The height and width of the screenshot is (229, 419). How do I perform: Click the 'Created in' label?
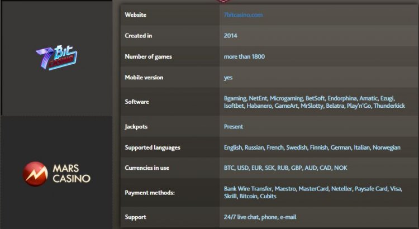coord(139,36)
